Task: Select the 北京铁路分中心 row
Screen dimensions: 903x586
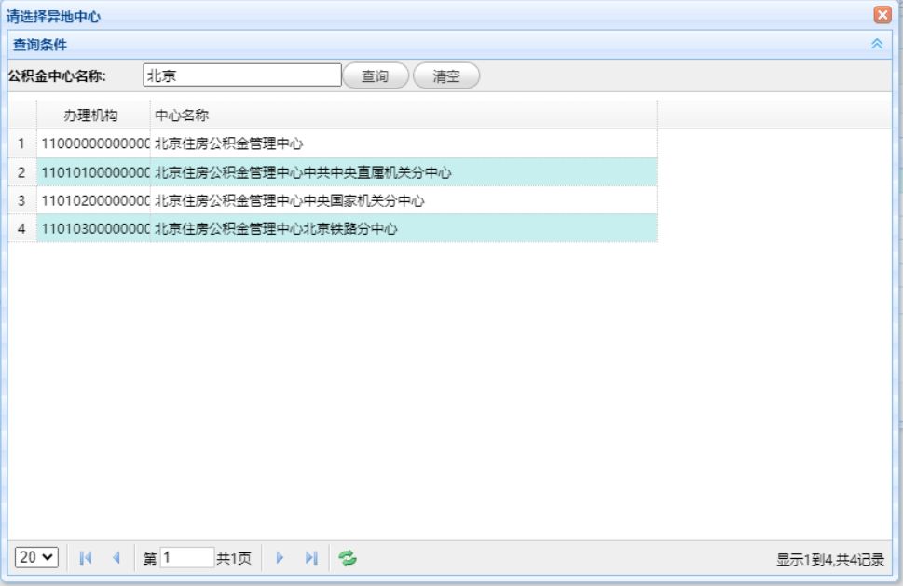Action: coord(333,228)
